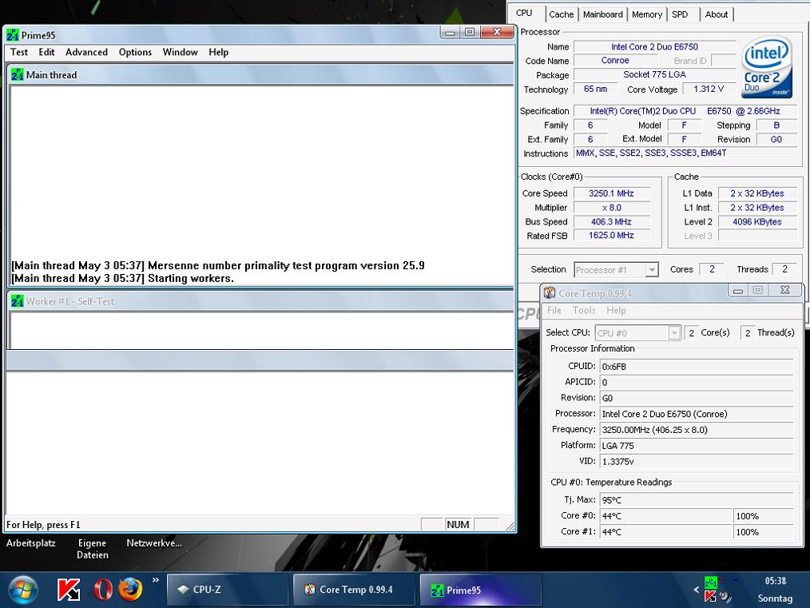Viewport: 810px width, 608px height.
Task: Open the Help menu in Core Temp
Action: pos(616,310)
